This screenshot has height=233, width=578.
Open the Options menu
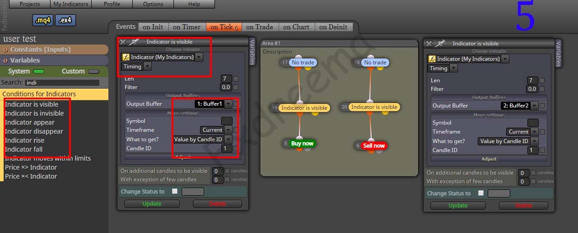click(x=153, y=4)
